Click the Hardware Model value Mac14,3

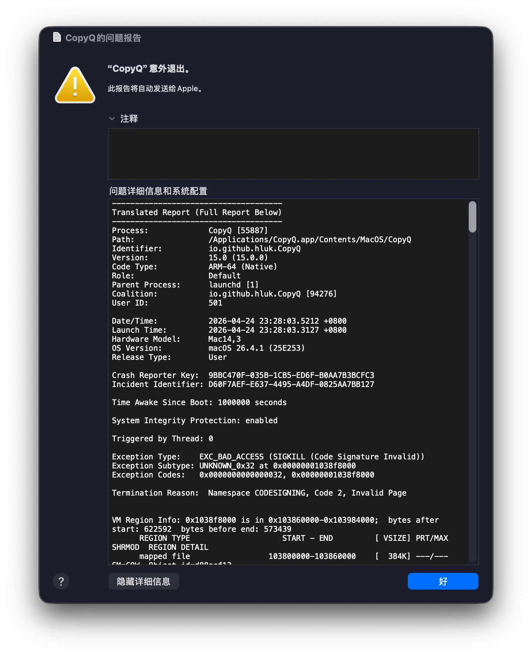point(225,339)
